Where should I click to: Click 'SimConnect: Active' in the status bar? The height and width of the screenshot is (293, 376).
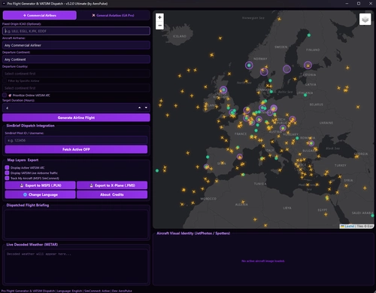tap(97, 291)
